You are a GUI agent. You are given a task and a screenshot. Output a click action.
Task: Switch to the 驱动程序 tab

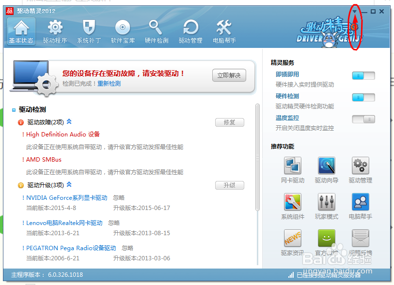click(x=55, y=31)
